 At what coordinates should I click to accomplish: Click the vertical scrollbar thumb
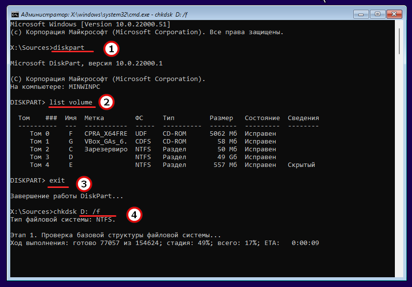pyautogui.click(x=399, y=41)
